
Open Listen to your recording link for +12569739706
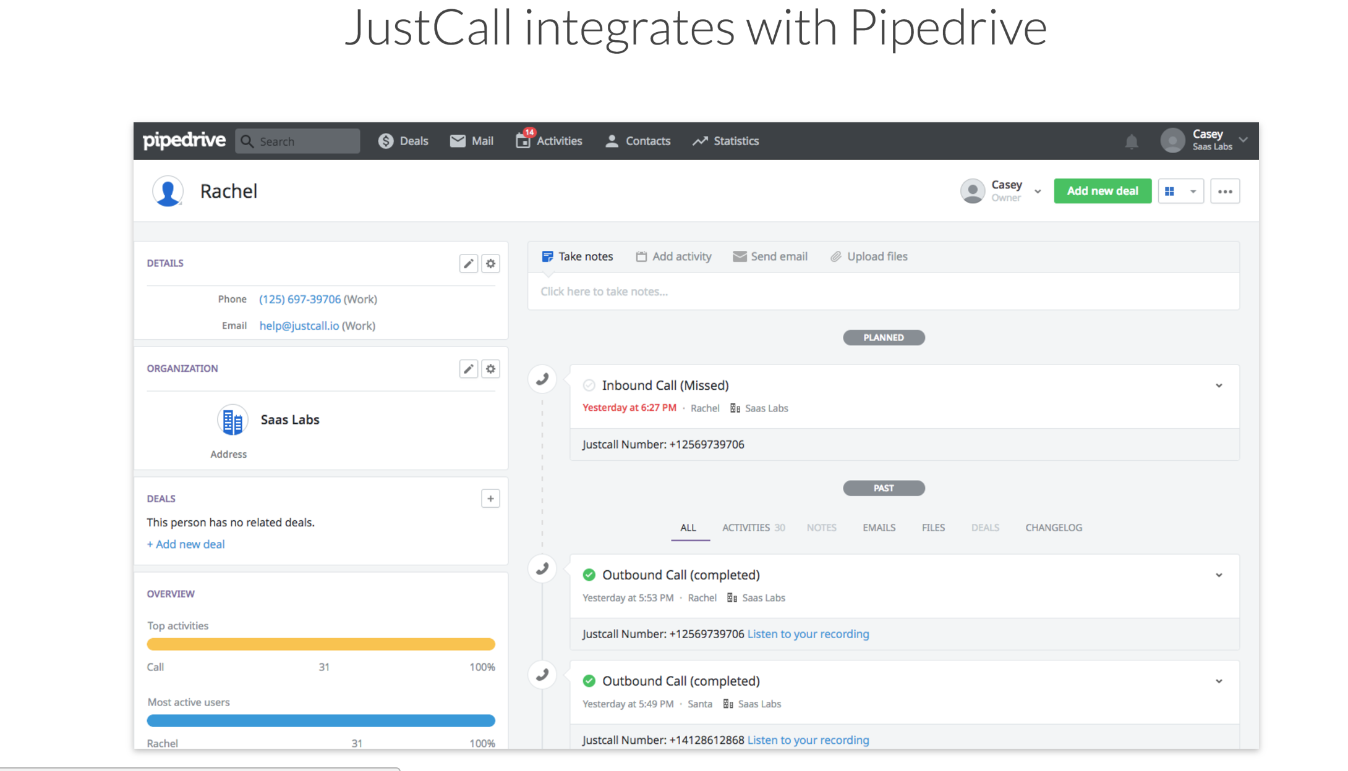808,634
